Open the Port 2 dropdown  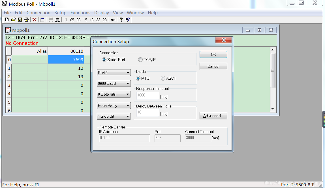[114, 73]
